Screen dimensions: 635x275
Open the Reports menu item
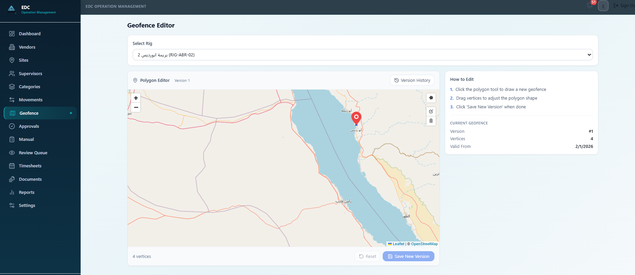pos(40,192)
